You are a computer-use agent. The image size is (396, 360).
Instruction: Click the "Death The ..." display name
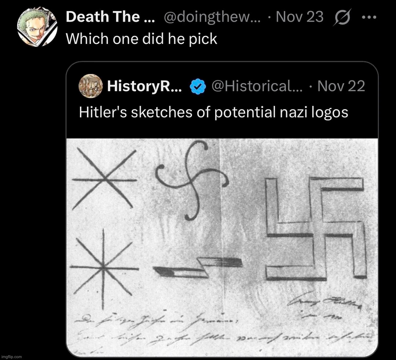coord(110,17)
